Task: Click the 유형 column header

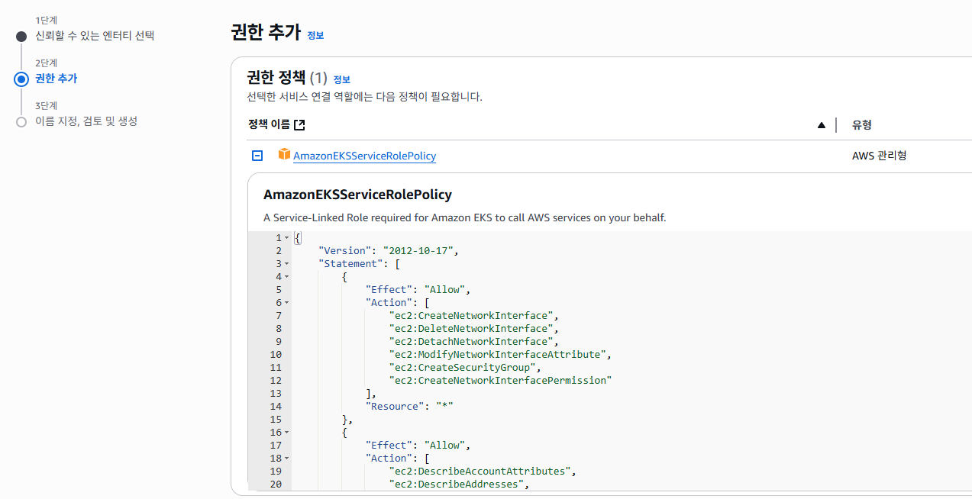Action: pyautogui.click(x=862, y=125)
